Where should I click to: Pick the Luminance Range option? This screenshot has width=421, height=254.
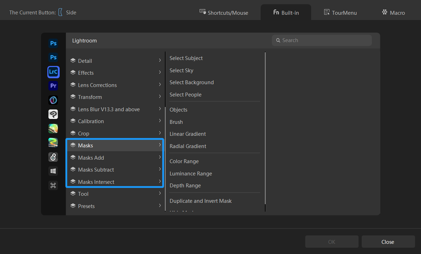[x=191, y=173]
